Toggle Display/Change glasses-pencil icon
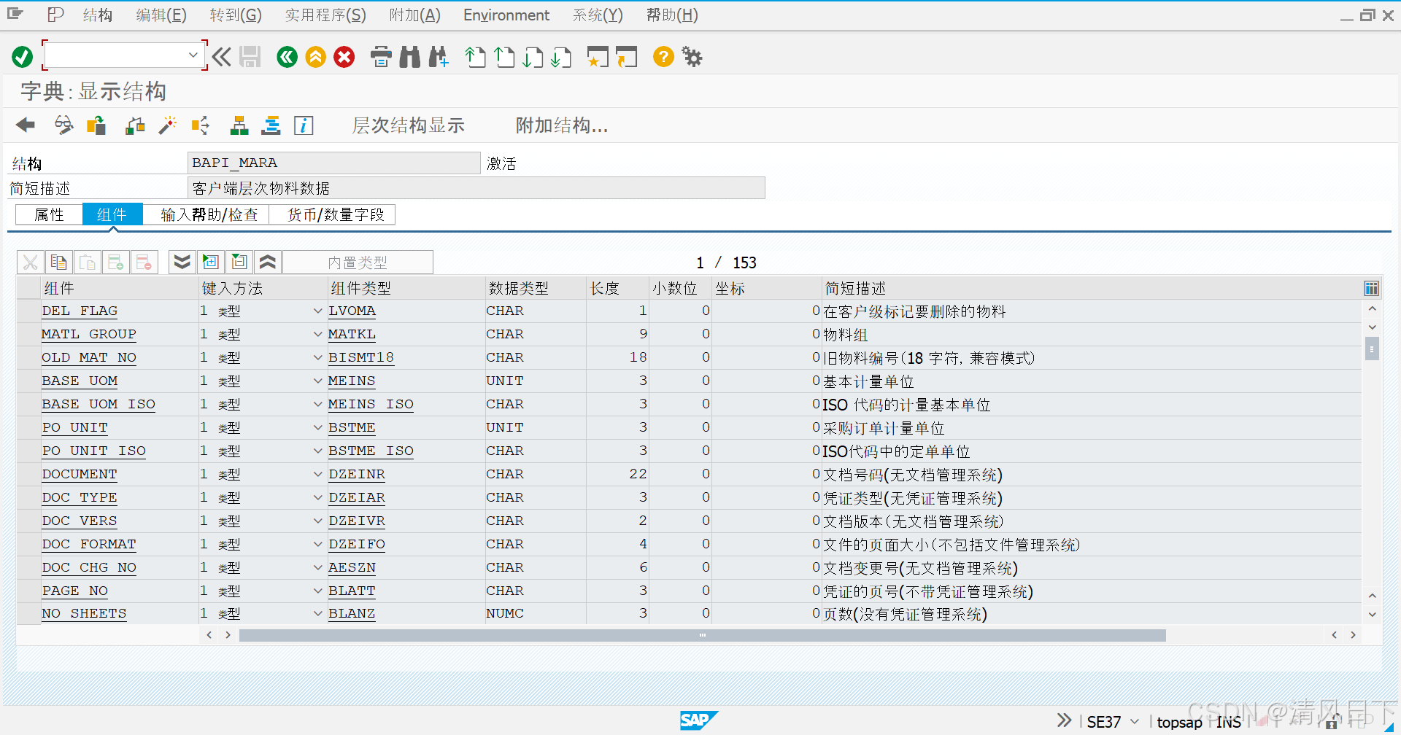Image resolution: width=1401 pixels, height=735 pixels. coord(64,125)
